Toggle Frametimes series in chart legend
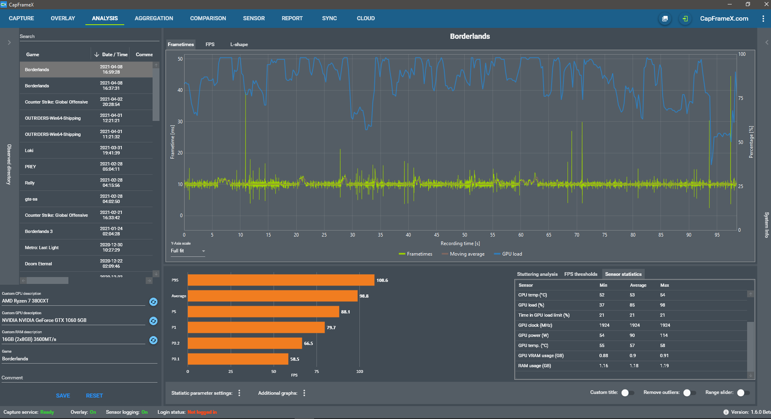Screen dimensions: 771x419 pos(415,254)
